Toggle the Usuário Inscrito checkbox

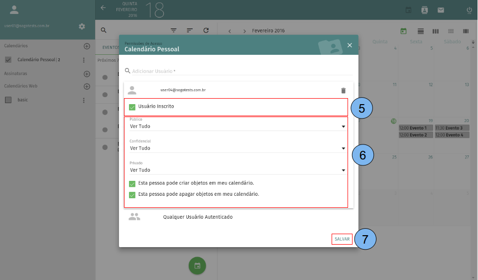[x=132, y=107]
